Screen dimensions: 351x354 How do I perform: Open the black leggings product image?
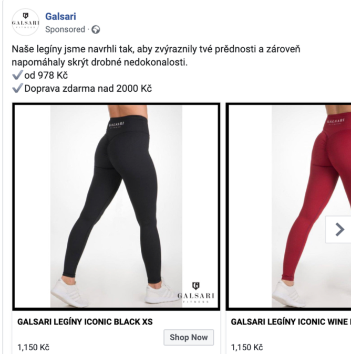coord(116,206)
